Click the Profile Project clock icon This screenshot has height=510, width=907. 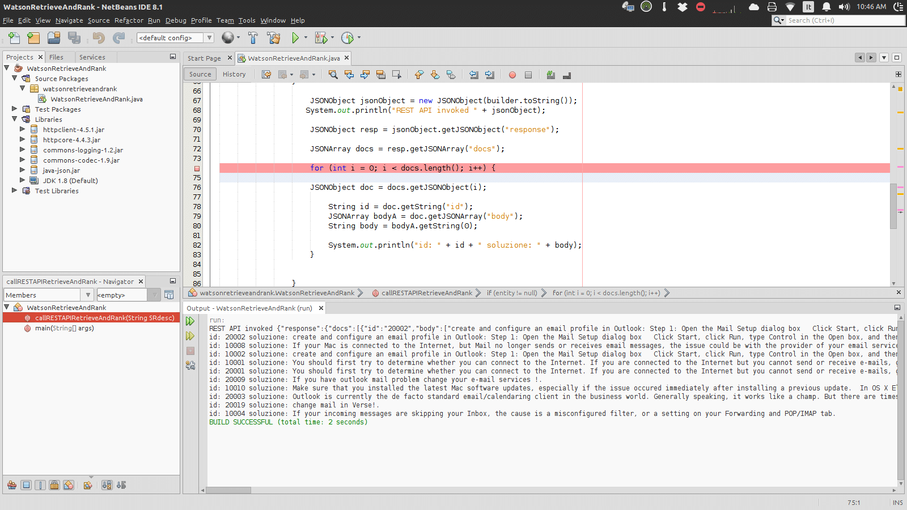point(347,38)
